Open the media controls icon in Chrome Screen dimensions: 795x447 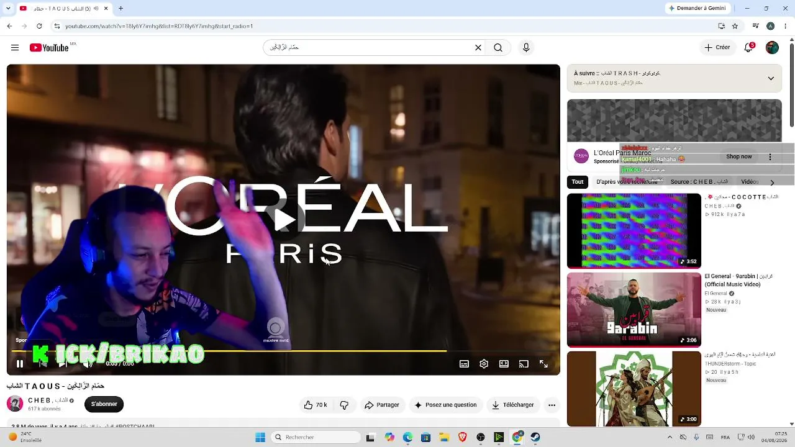[x=755, y=26]
